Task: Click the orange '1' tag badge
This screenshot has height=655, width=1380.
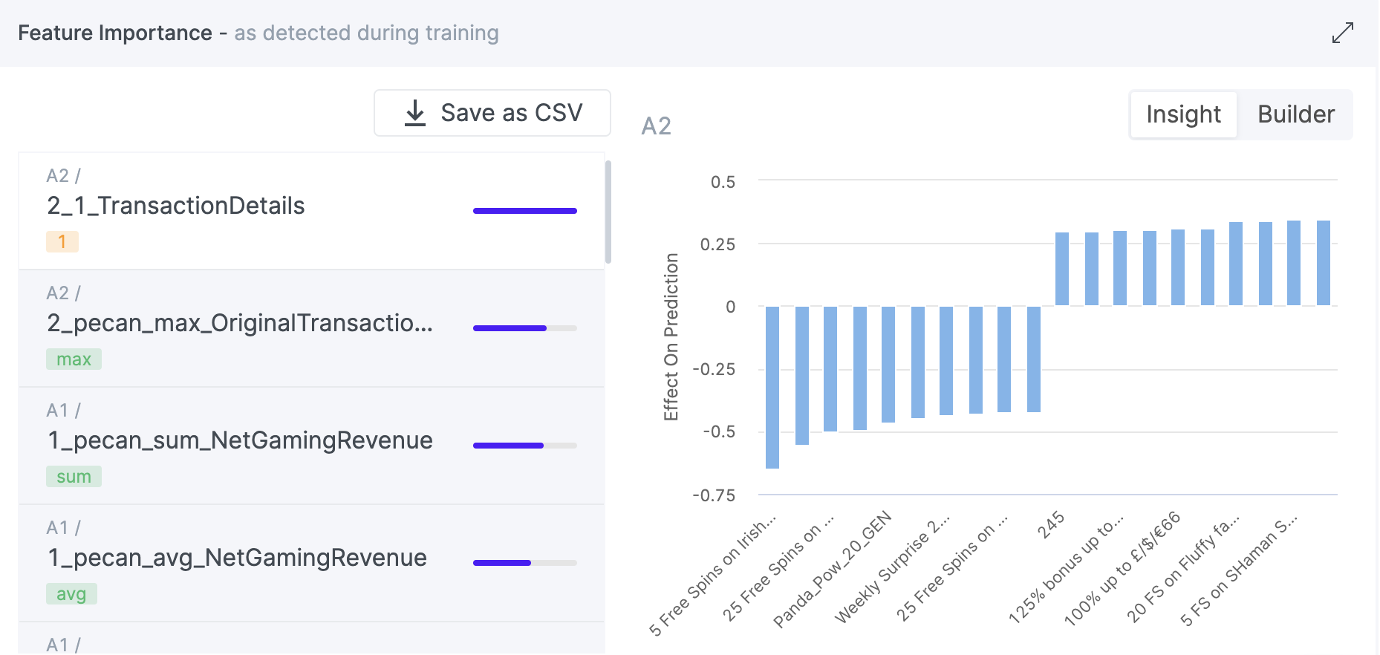Action: (x=62, y=241)
